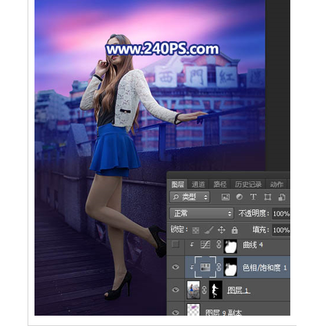Image resolution: width=311 pixels, height=326 pixels.
Task: Lock layer position icon
Action: [221, 230]
